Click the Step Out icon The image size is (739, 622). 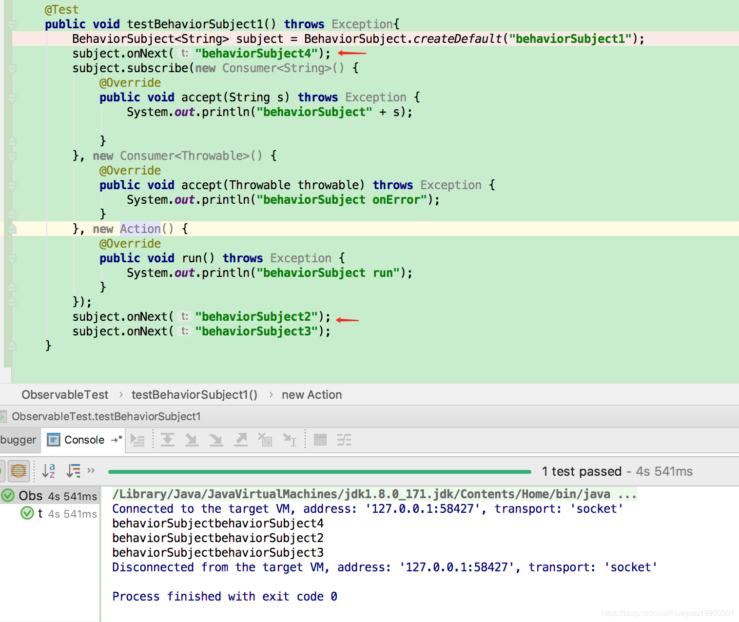pos(240,439)
